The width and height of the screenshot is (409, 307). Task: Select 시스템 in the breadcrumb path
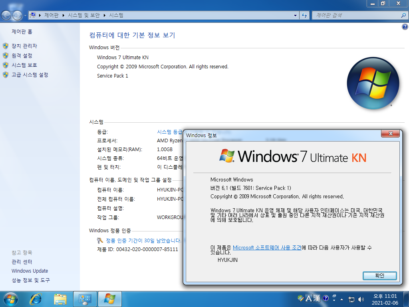coord(116,16)
